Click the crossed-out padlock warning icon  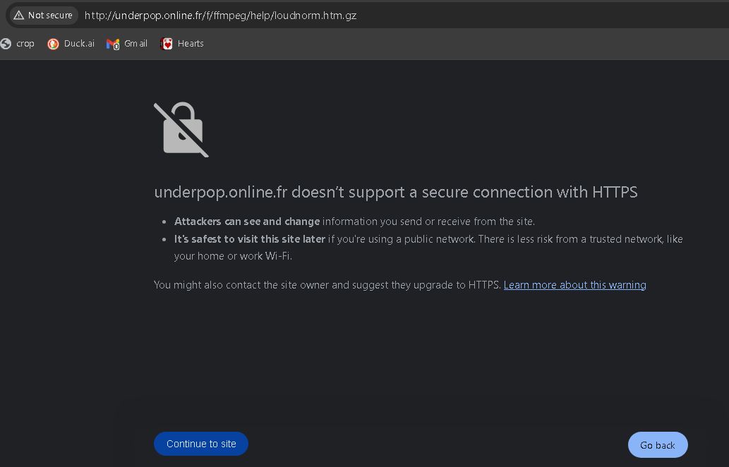pos(181,130)
